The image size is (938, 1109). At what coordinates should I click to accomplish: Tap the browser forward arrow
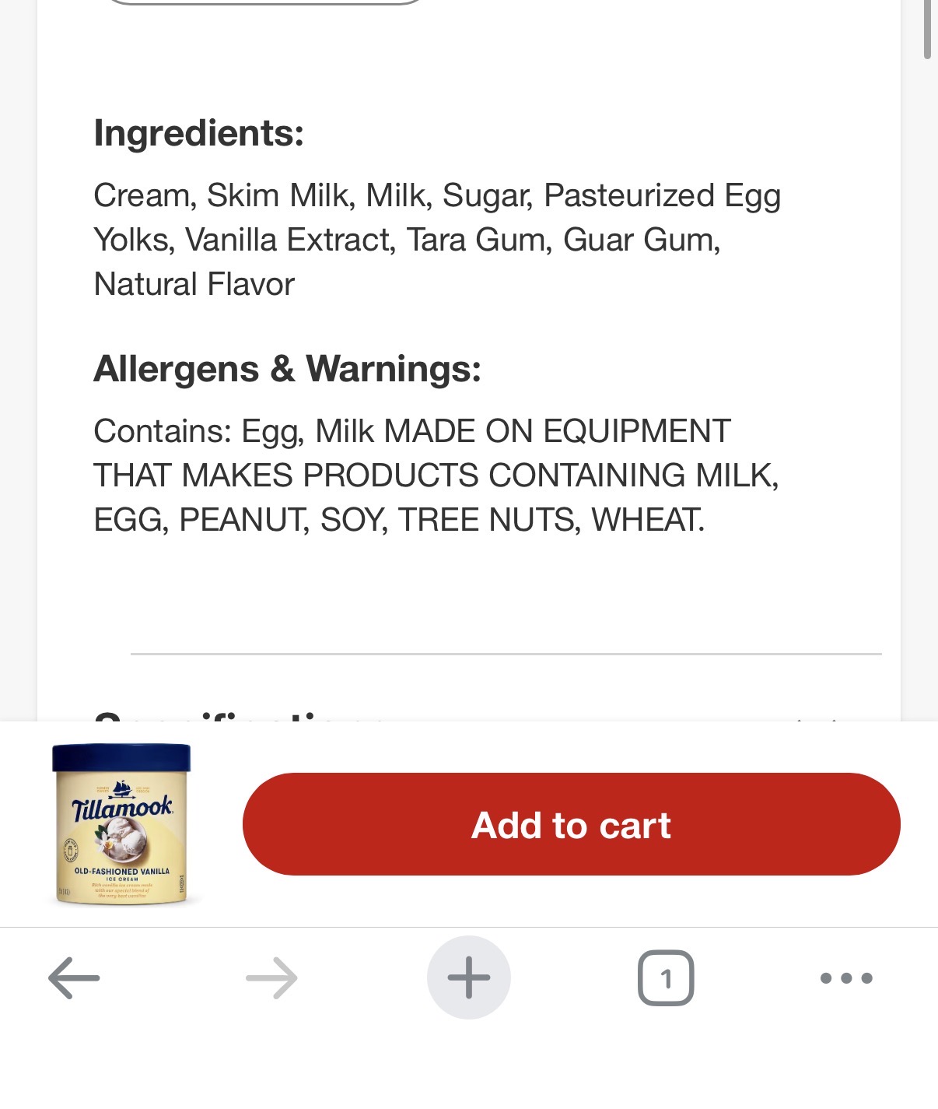(x=271, y=977)
